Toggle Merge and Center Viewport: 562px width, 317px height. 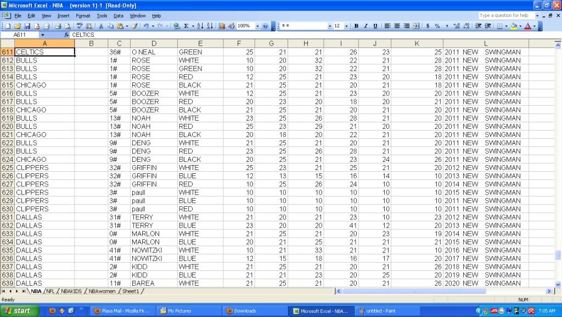click(x=416, y=26)
